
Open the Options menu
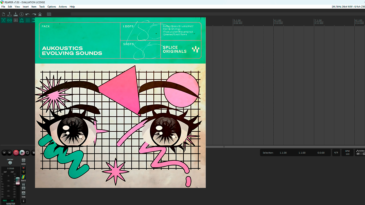pyautogui.click(x=52, y=7)
